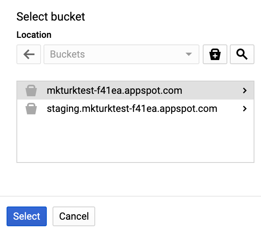This screenshot has width=261, height=232.
Task: Click the "Select bucket" dialog title
Action: 50,16
